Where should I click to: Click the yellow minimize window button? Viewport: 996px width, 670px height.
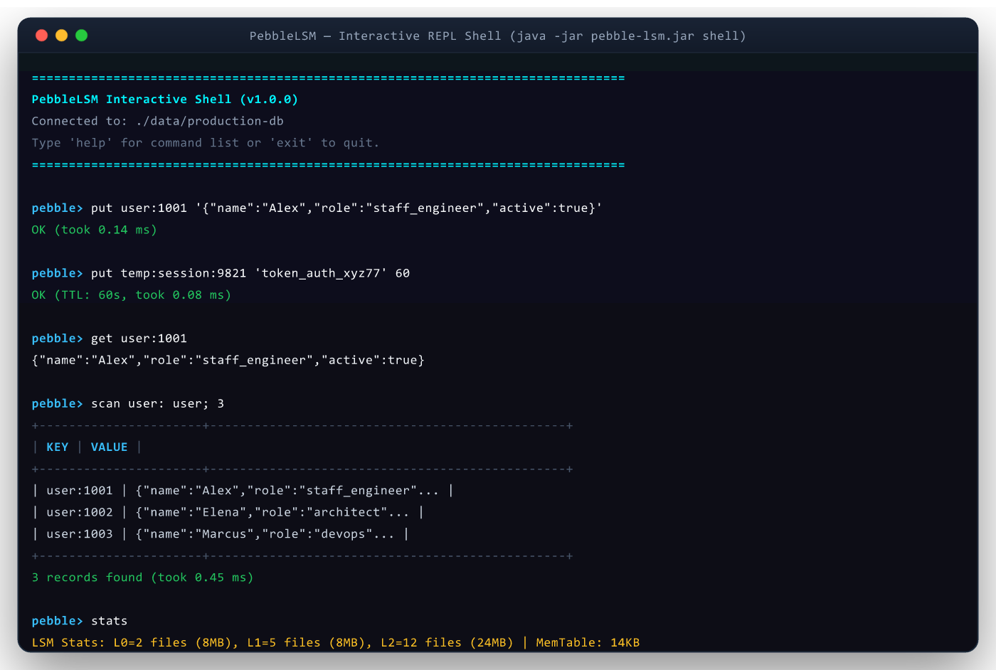pos(61,36)
